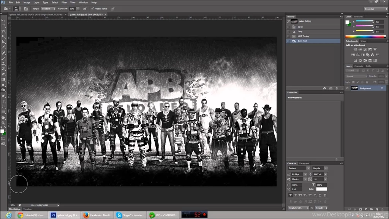Click the Hue/Saturation adjustment icon
Viewport: 389px width, 219px height.
[353, 55]
